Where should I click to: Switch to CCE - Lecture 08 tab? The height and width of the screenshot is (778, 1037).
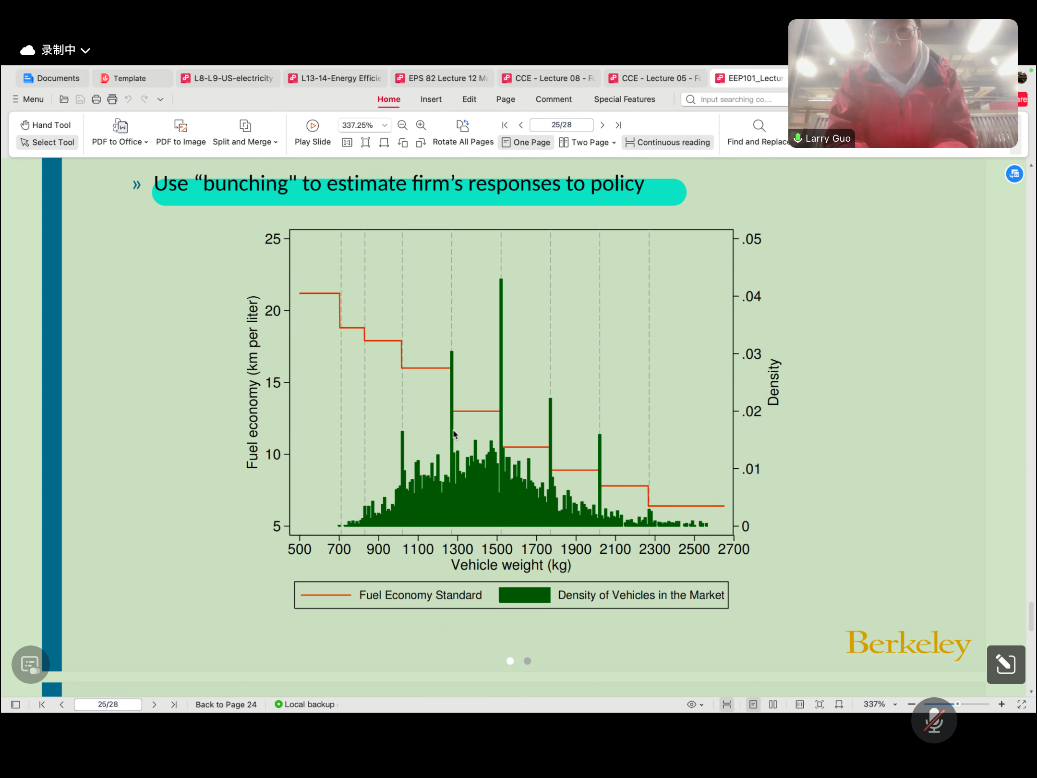pyautogui.click(x=549, y=78)
